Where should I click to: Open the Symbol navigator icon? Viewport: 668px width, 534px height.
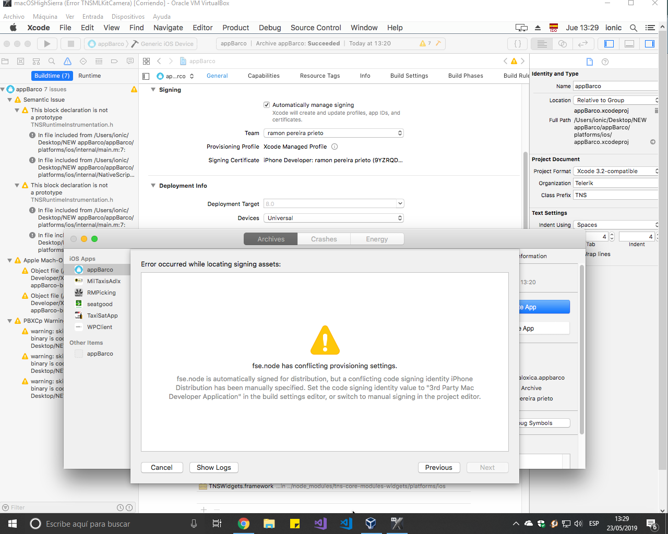(x=36, y=61)
